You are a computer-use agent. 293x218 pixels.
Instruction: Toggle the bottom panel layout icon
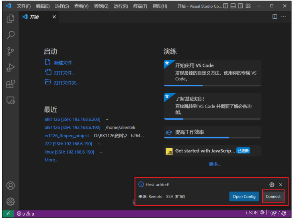pyautogui.click(x=233, y=6)
